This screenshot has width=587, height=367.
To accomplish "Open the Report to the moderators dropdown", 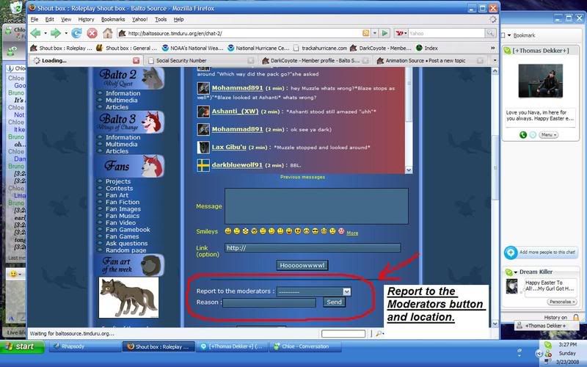I will (314, 291).
